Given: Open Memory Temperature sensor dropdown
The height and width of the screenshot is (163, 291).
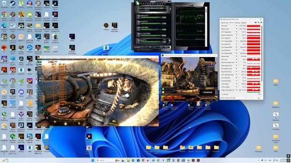Looking at the screenshot, I should tap(236, 35).
